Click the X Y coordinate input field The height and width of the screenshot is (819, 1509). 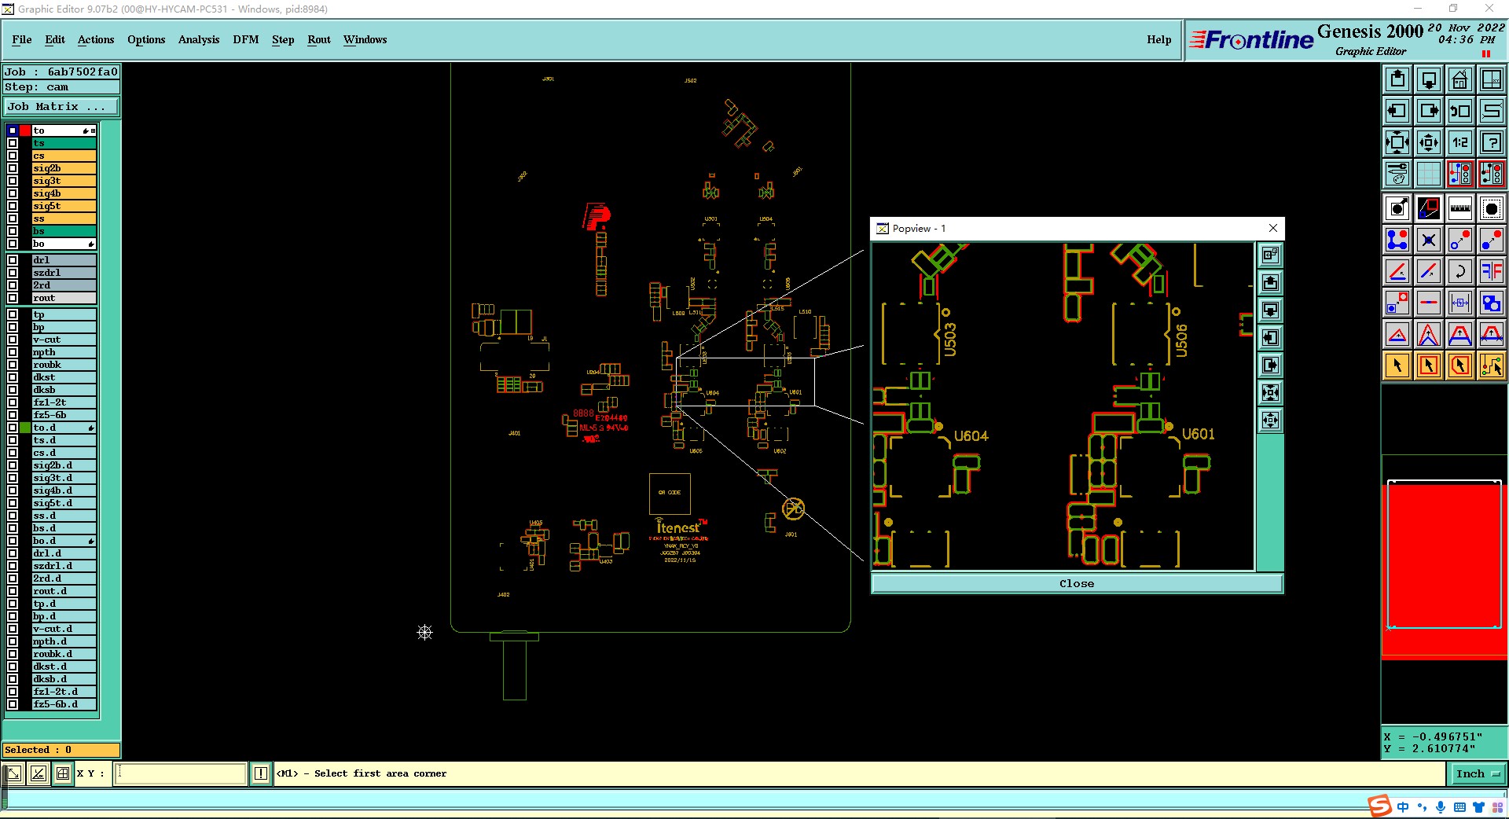(181, 773)
